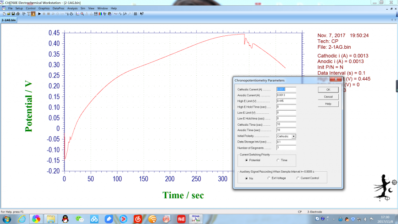Click the Cathodic Current (A) field

pyautogui.click(x=286, y=89)
